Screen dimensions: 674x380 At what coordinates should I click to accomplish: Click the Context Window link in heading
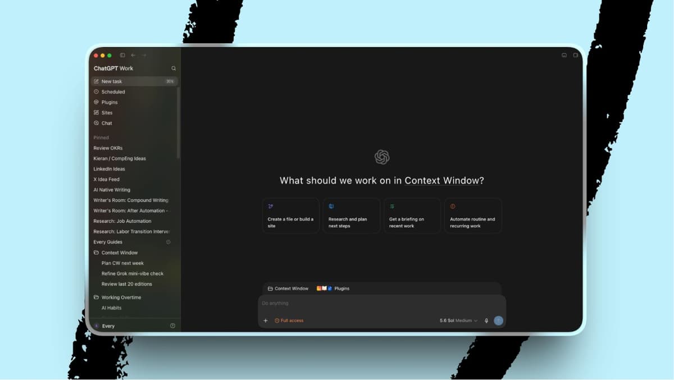pos(441,181)
